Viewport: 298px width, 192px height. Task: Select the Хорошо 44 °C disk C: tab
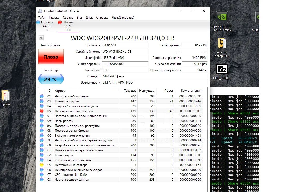[47, 26]
